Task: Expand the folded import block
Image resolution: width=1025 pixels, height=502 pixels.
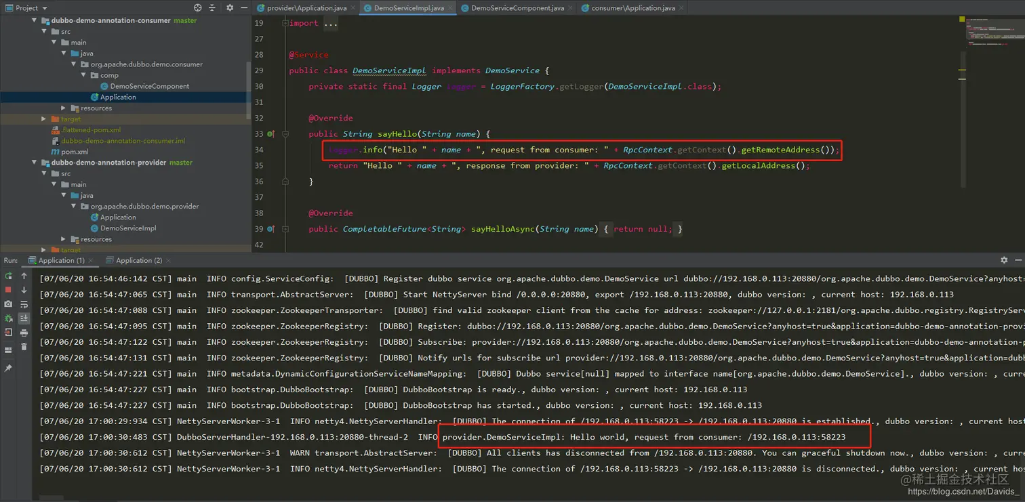Action: (x=285, y=23)
